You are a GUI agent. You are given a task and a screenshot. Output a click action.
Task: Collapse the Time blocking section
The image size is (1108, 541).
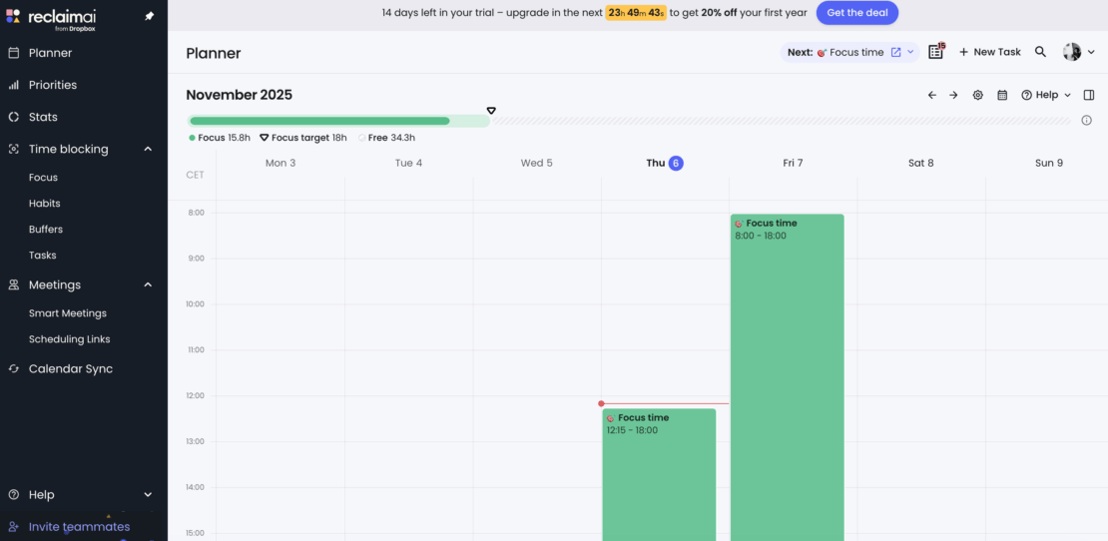point(148,149)
